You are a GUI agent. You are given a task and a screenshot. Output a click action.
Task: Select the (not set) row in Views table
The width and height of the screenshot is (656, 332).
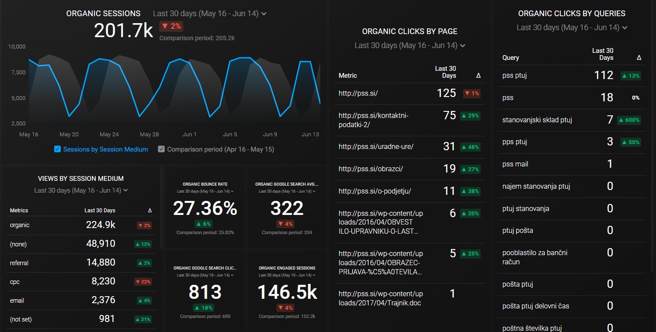(81, 319)
